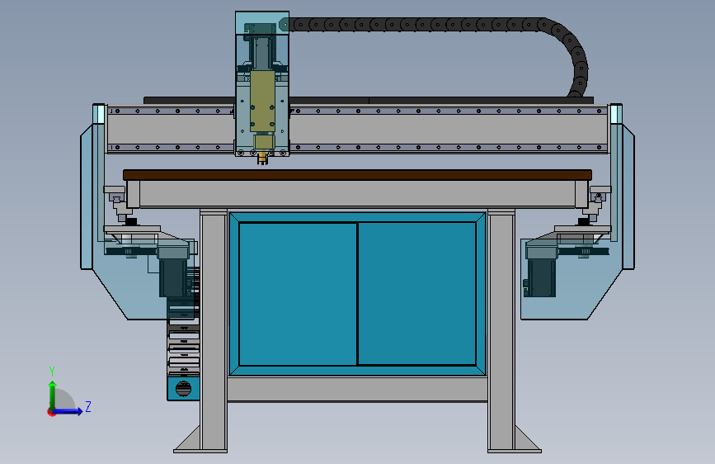715x464 pixels.
Task: Select the round fan grille on control box
Action: pyautogui.click(x=183, y=389)
